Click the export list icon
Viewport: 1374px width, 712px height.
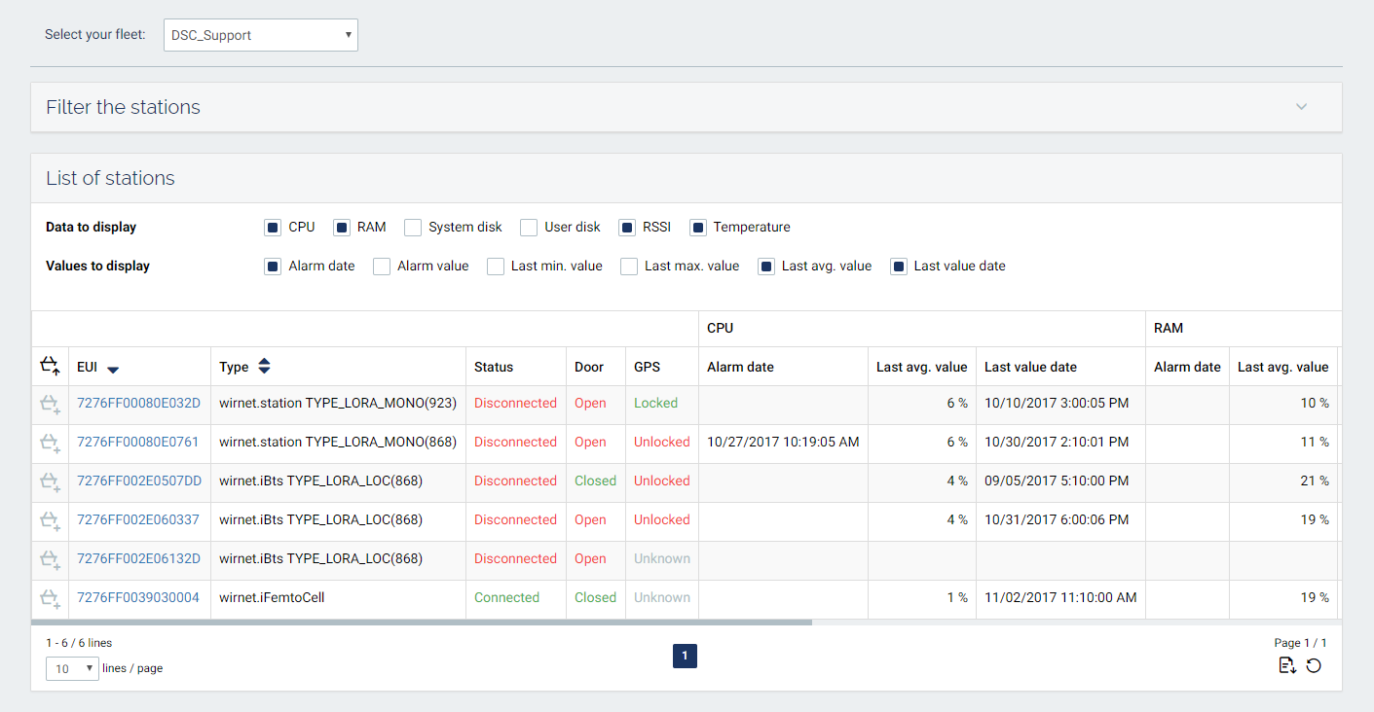1287,665
